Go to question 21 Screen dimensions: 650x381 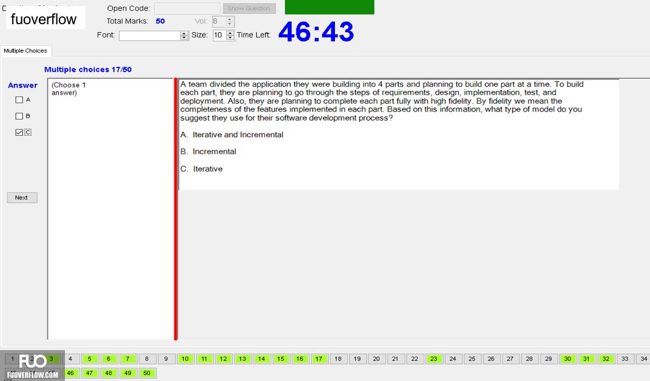tap(396, 359)
